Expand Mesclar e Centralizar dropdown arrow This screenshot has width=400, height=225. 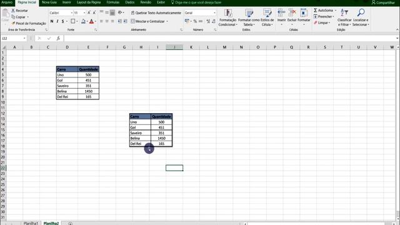167,21
